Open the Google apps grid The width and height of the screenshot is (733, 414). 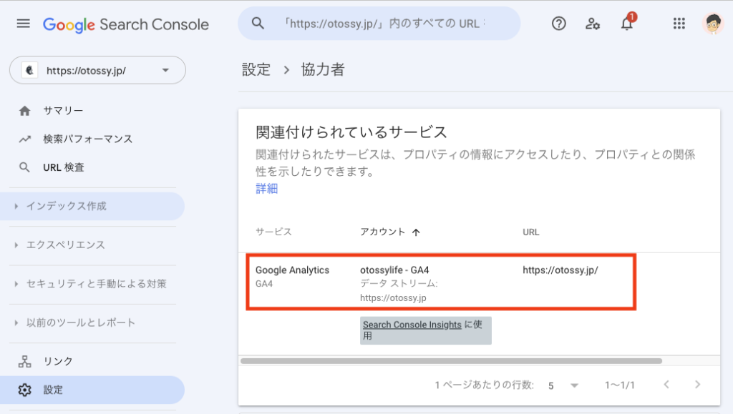pyautogui.click(x=679, y=24)
